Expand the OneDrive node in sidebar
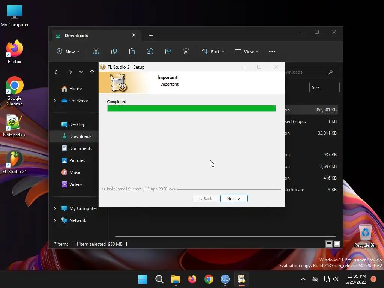Image resolution: width=384 pixels, height=288 pixels. click(x=55, y=100)
